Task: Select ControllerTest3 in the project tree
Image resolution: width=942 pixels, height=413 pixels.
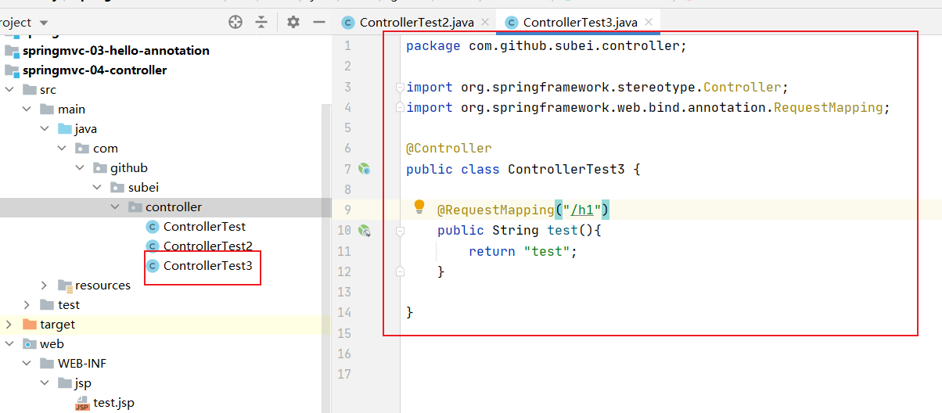Action: click(x=207, y=266)
